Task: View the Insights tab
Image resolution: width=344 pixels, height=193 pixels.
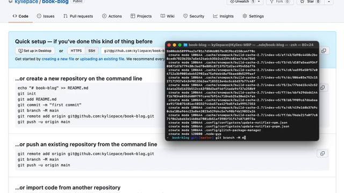Action: pos(224,16)
